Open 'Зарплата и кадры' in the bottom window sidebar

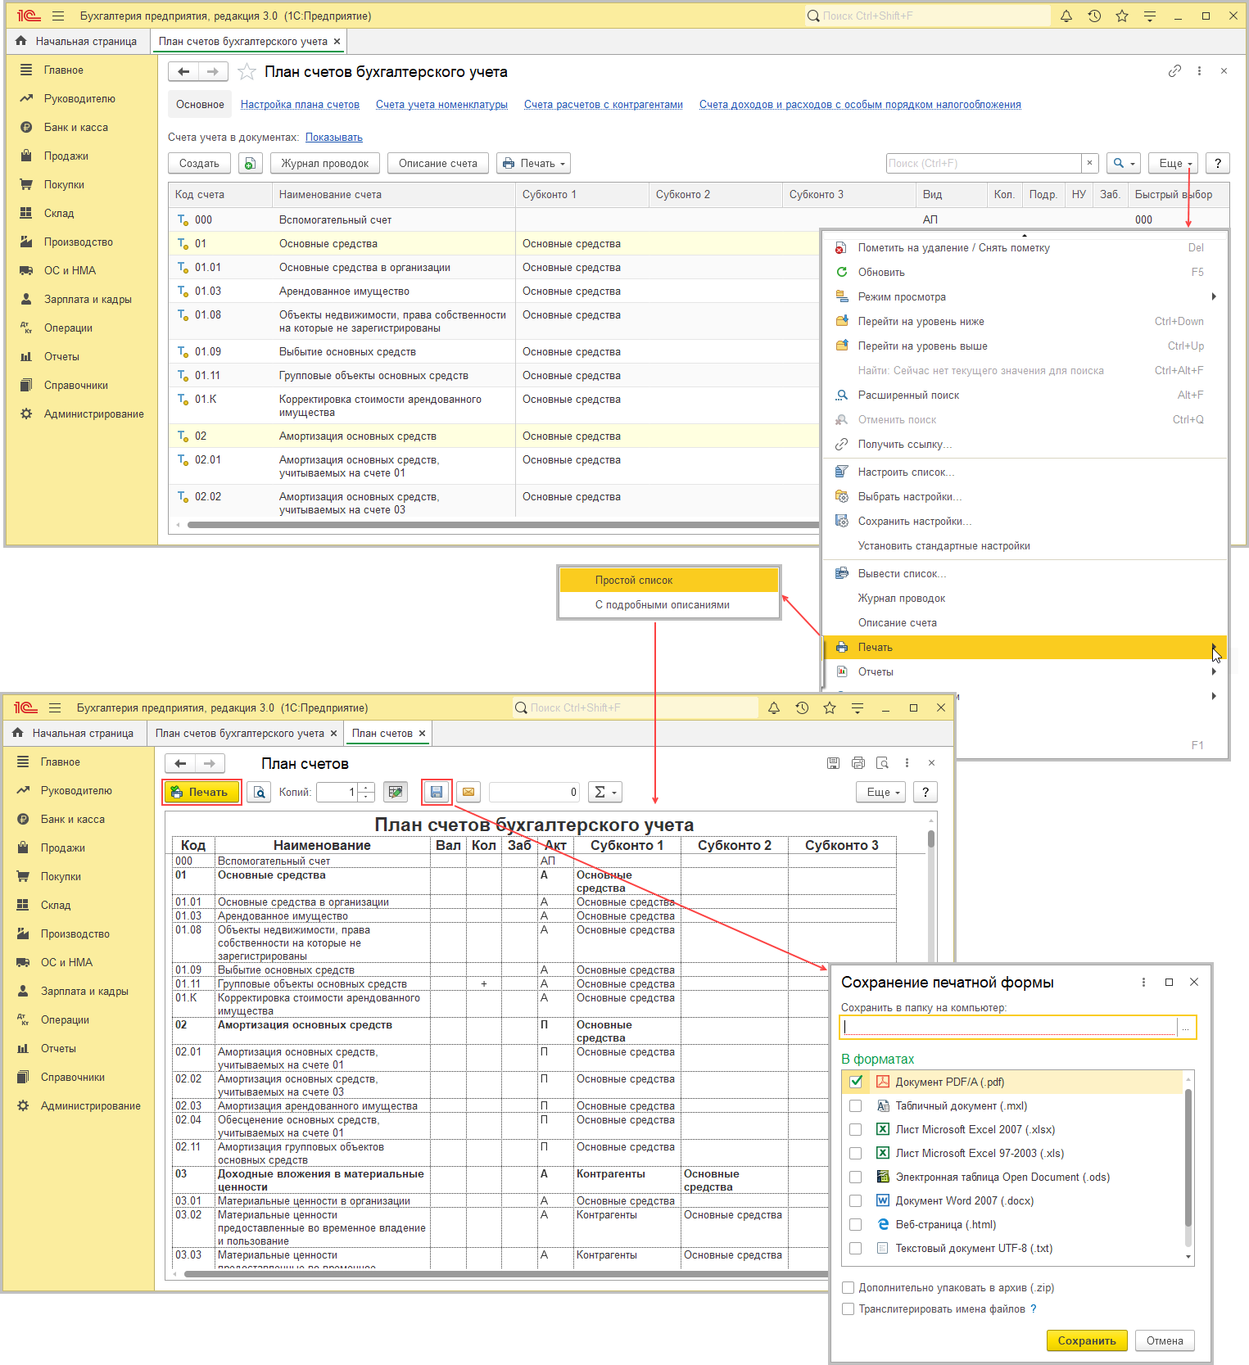click(x=84, y=991)
